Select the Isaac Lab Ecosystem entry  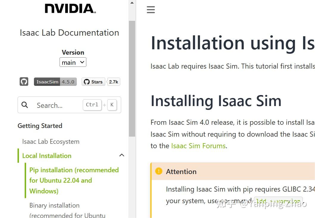51,142
